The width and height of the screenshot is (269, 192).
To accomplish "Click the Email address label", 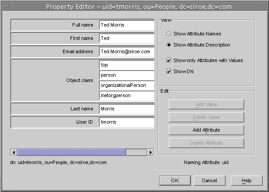I will 78,51.
